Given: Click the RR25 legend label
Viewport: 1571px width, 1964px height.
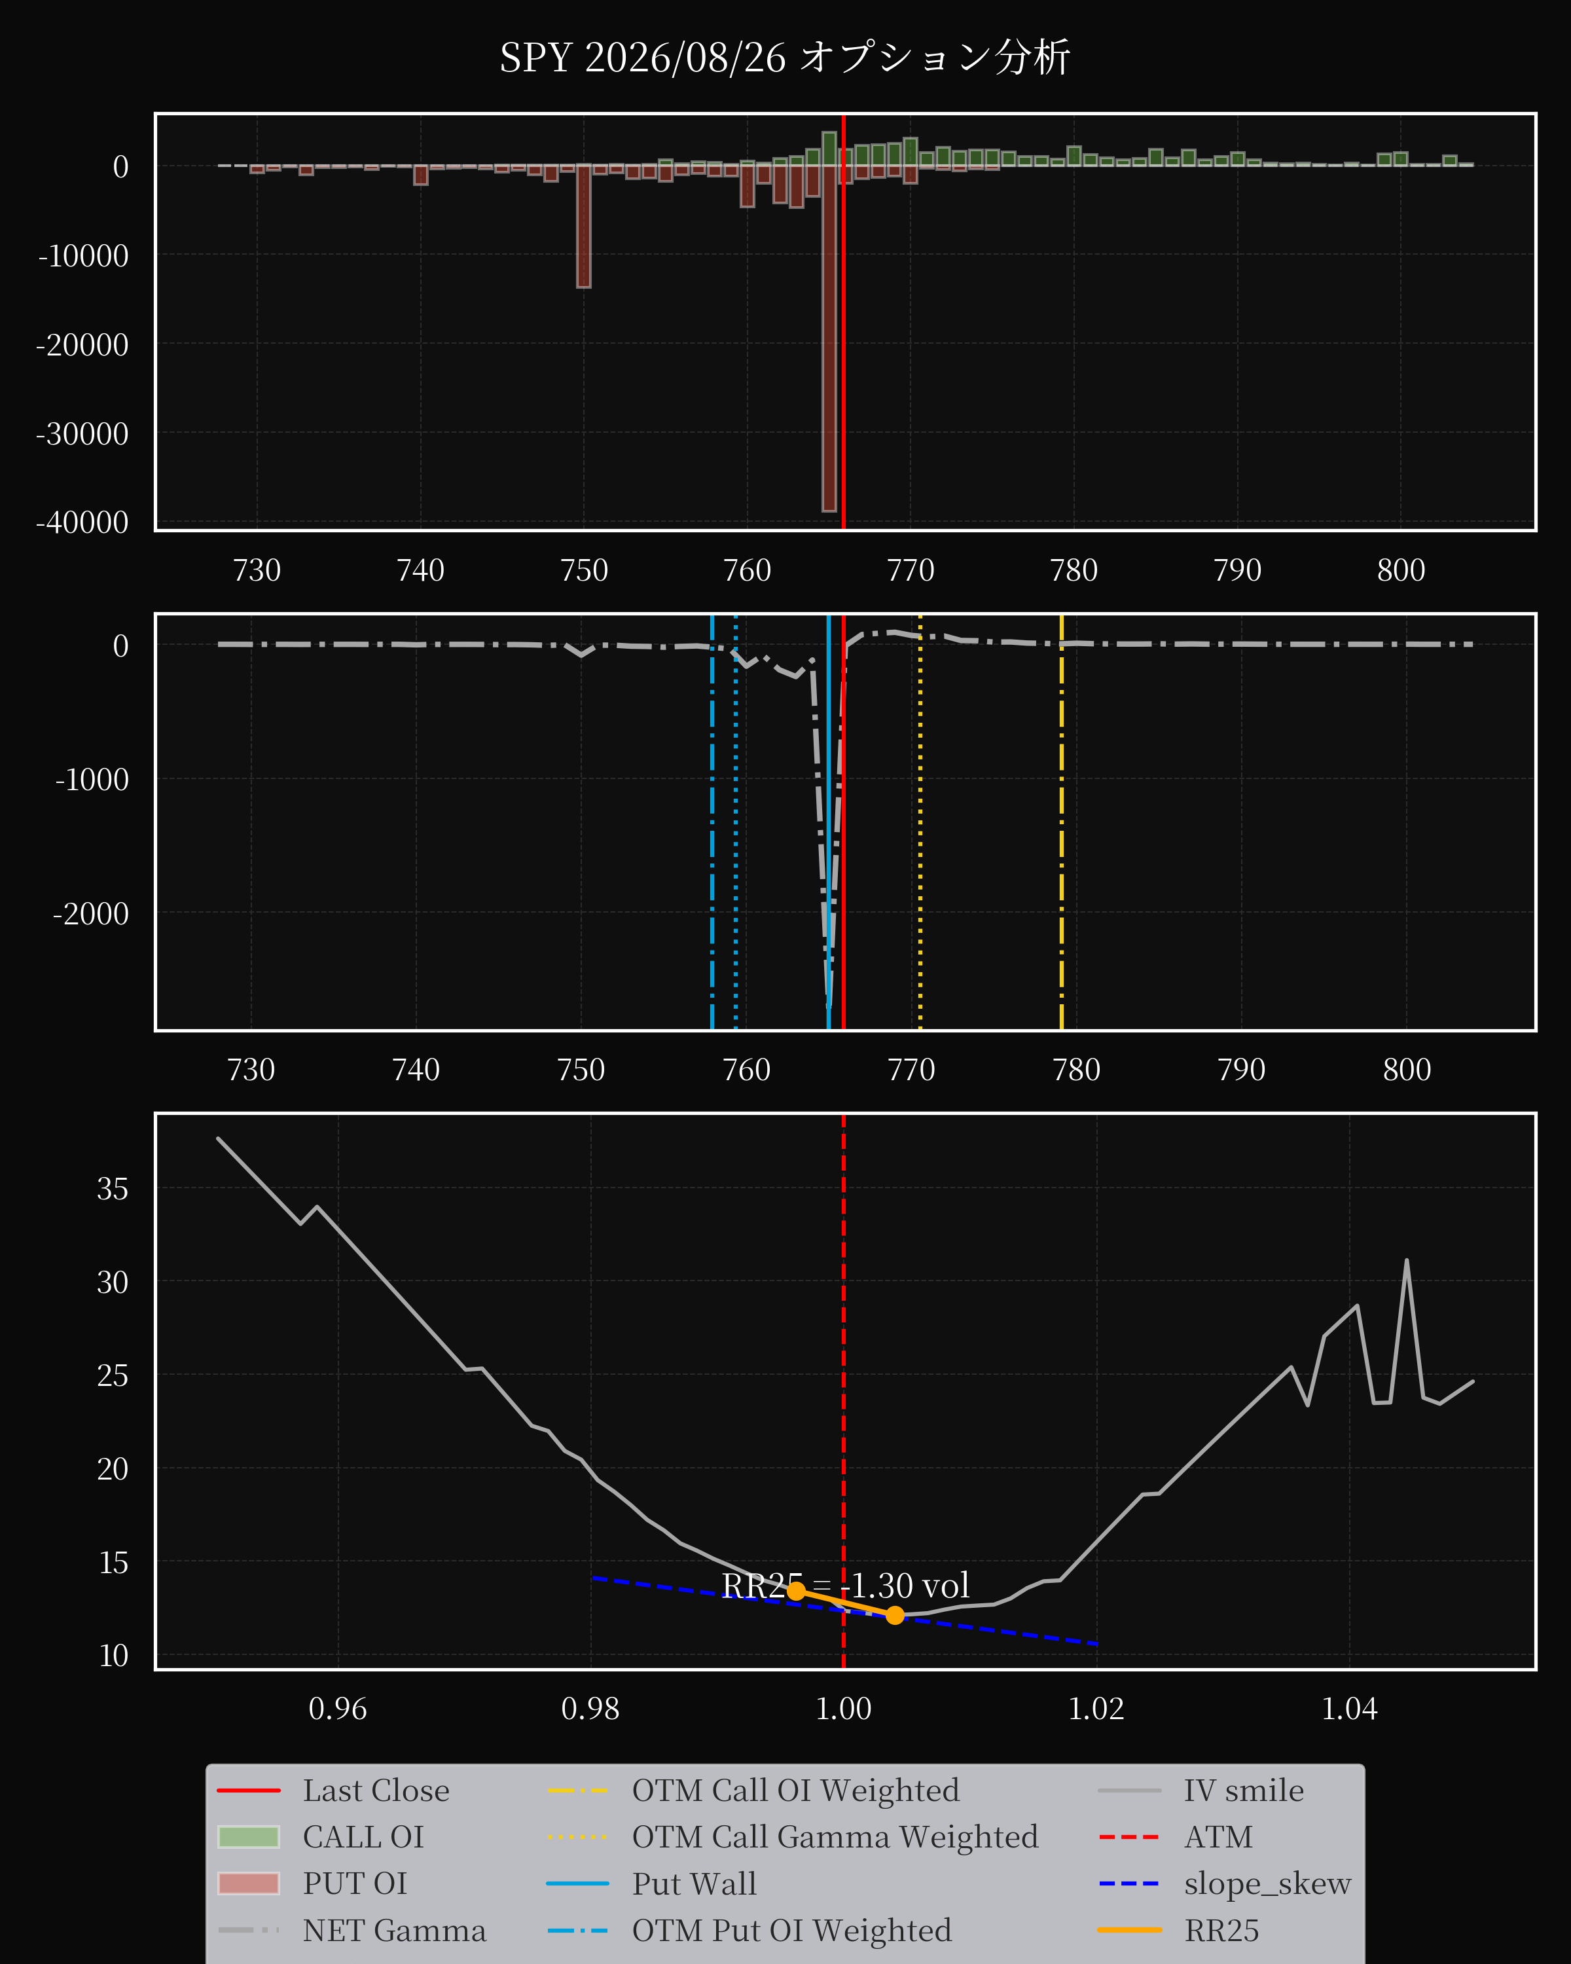Looking at the screenshot, I should 1221,1931.
